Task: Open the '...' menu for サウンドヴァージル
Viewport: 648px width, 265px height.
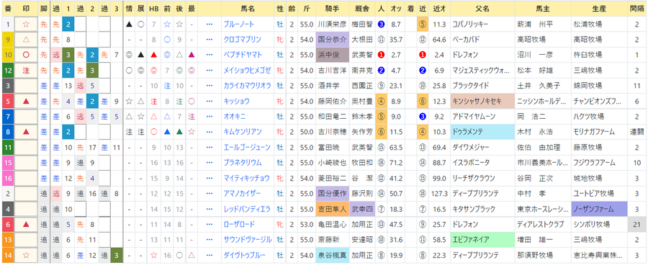Action: point(209,240)
